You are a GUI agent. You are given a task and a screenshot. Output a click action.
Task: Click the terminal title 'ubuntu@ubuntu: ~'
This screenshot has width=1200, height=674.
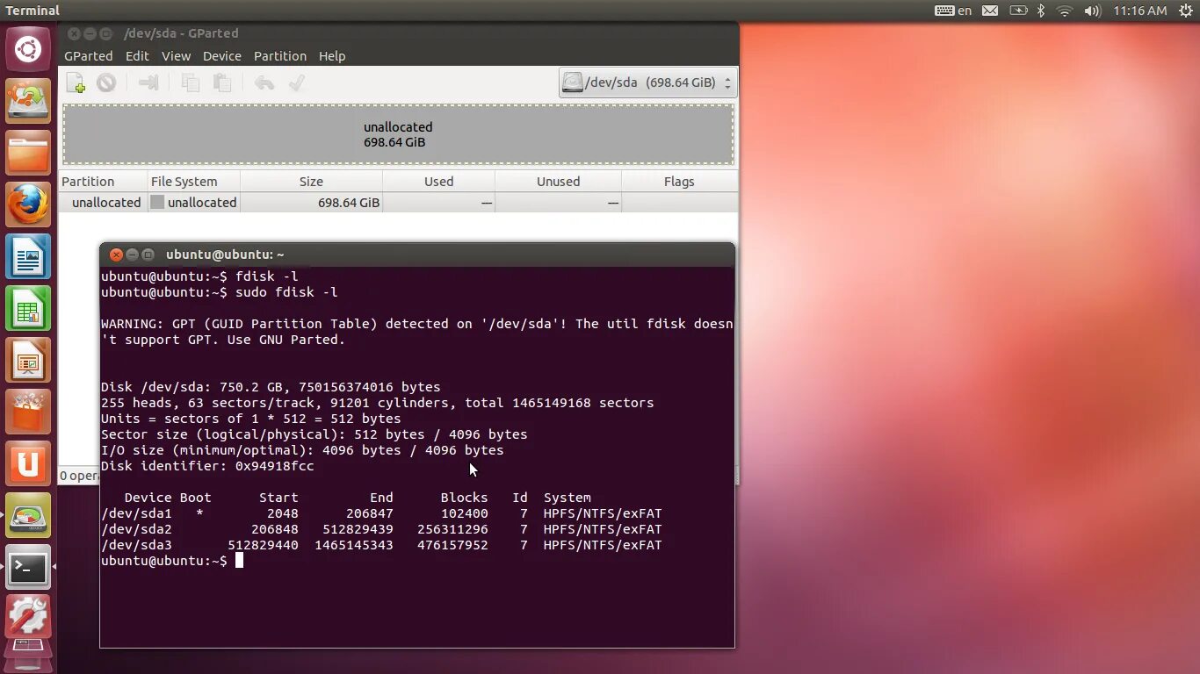[x=225, y=255]
